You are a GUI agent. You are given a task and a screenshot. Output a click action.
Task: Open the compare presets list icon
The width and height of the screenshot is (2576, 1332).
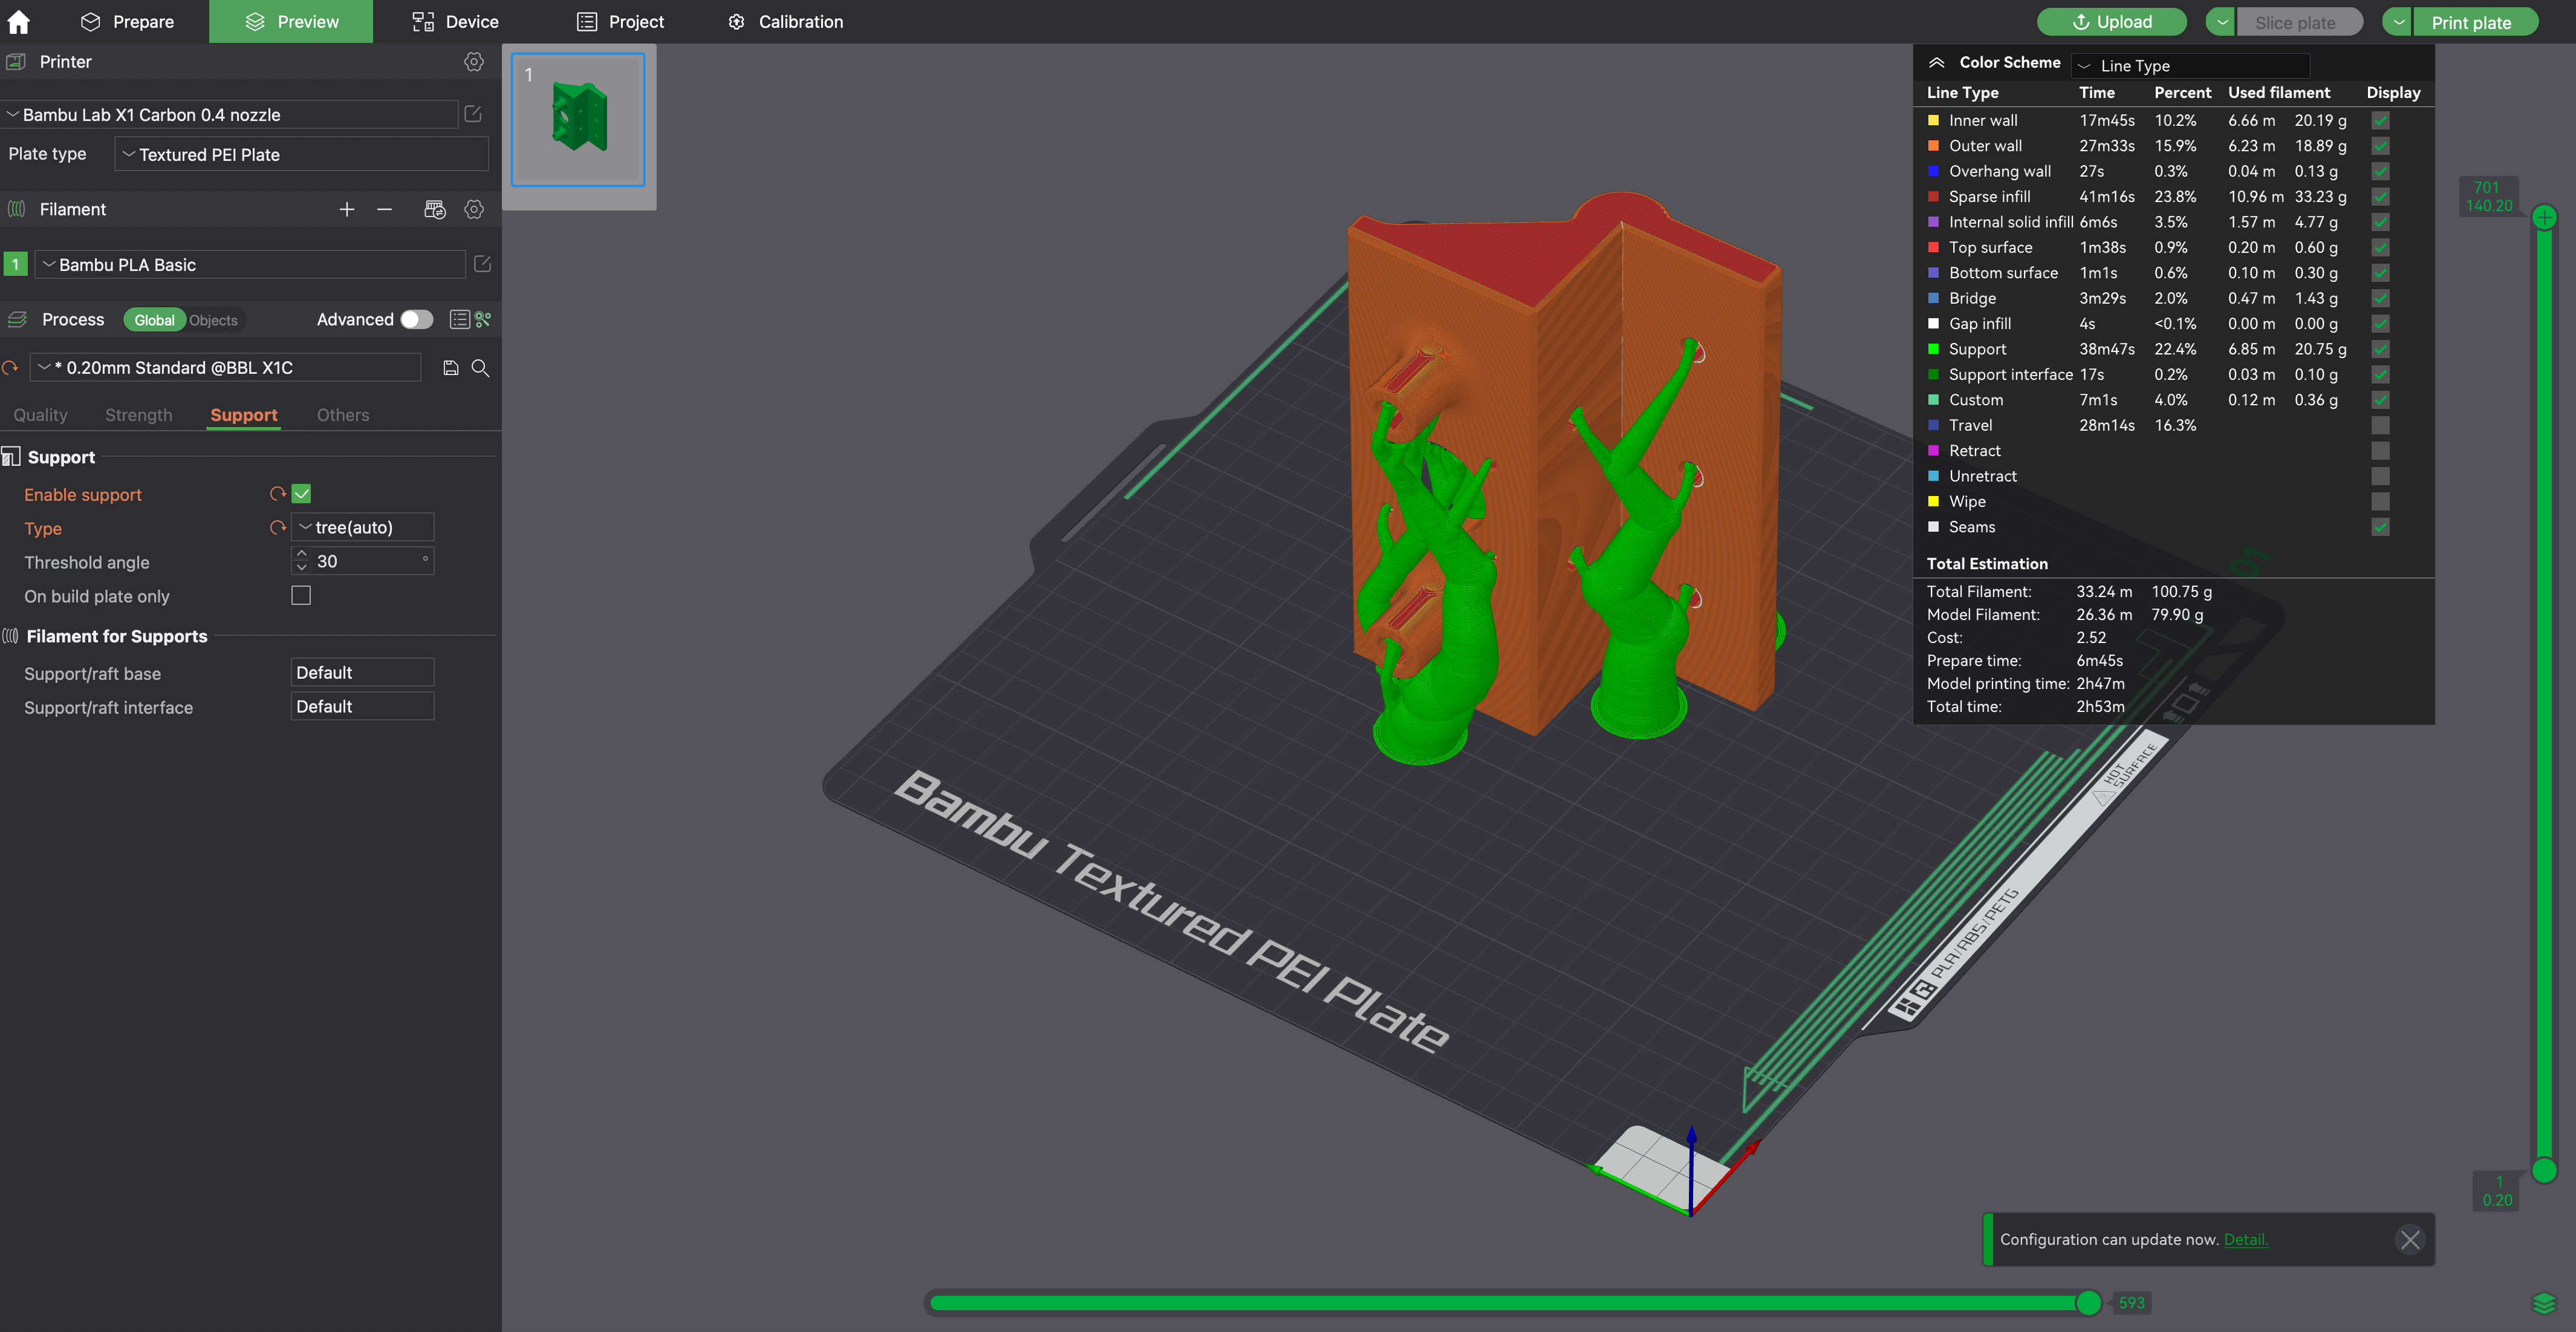point(460,319)
